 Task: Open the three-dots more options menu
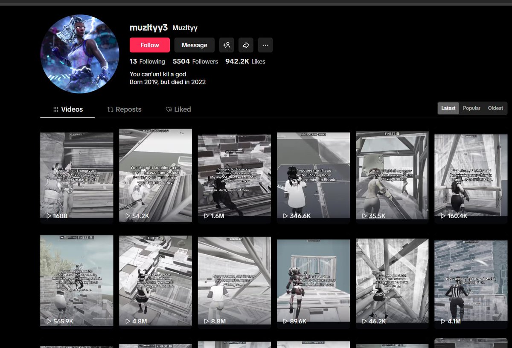[265, 45]
